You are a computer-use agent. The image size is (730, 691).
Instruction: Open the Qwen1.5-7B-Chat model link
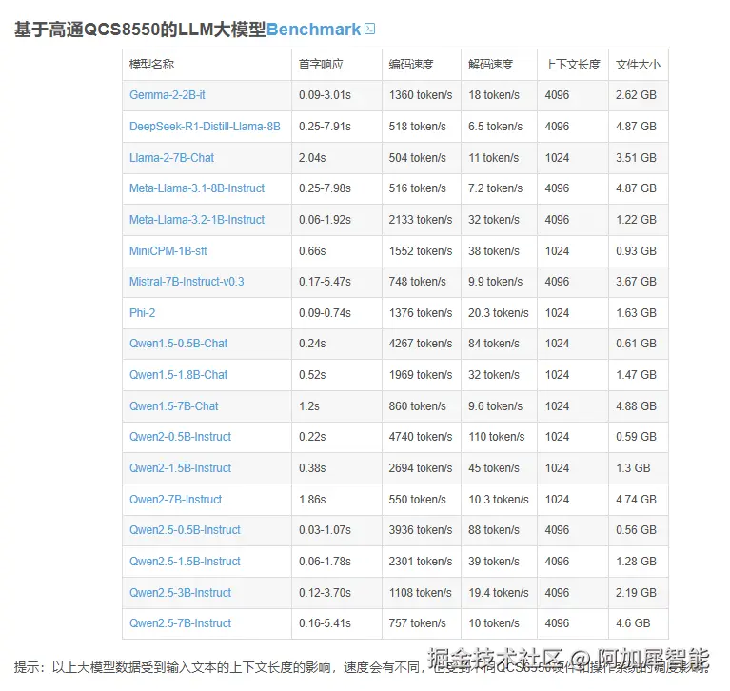point(173,406)
